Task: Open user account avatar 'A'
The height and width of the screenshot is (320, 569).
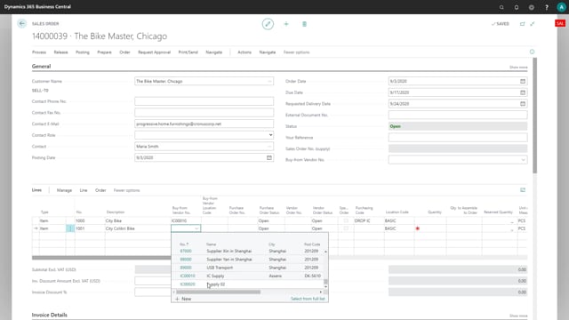Action: click(561, 7)
